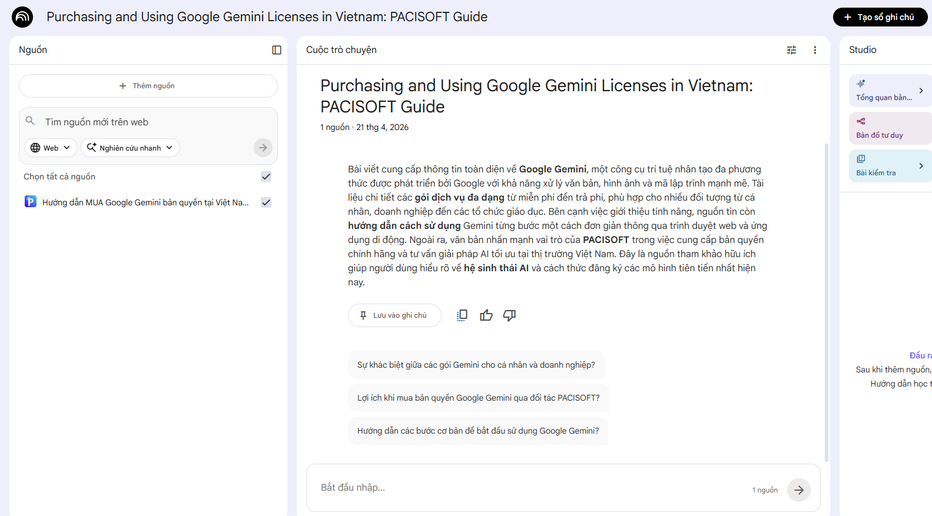Screen dimensions: 932x516
Task: Toggle the Chọn tất cả nguồn checkbox
Action: click(266, 177)
